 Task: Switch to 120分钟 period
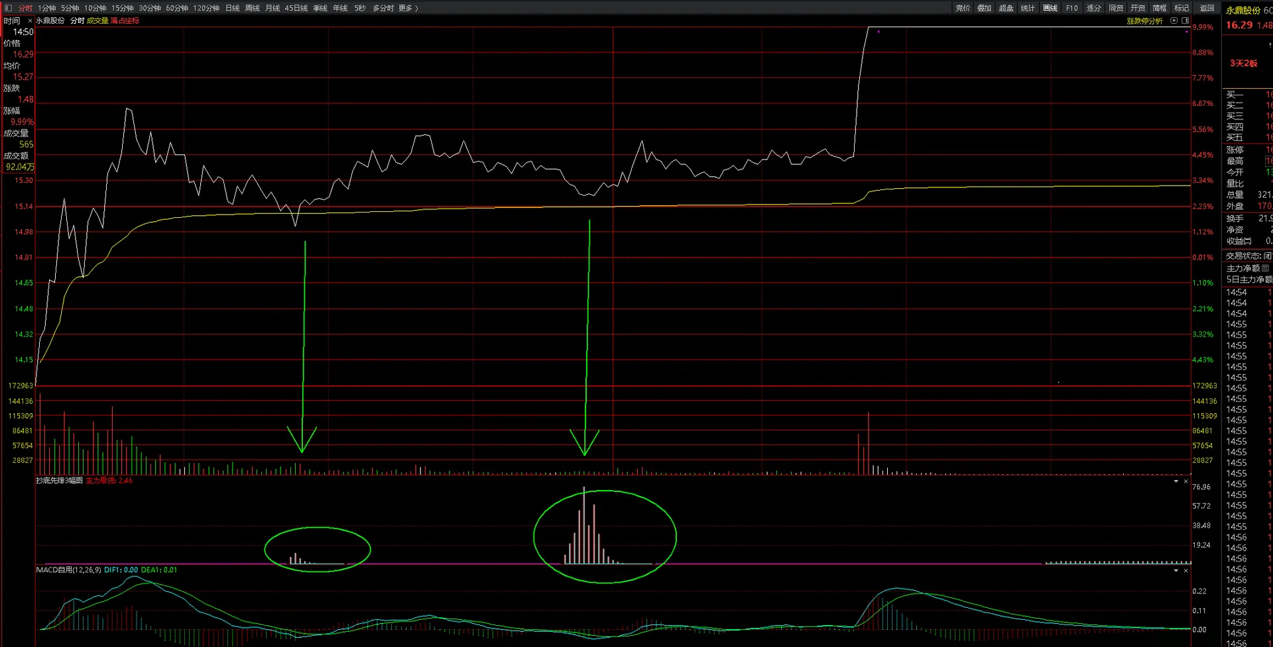[206, 8]
